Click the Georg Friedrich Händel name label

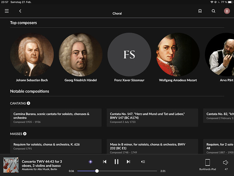point(80,80)
